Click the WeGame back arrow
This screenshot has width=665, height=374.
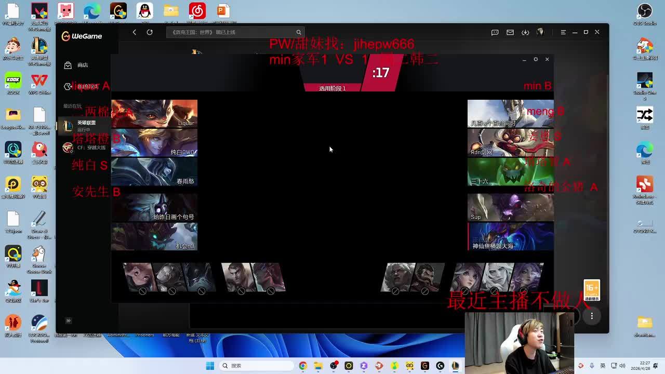(134, 32)
